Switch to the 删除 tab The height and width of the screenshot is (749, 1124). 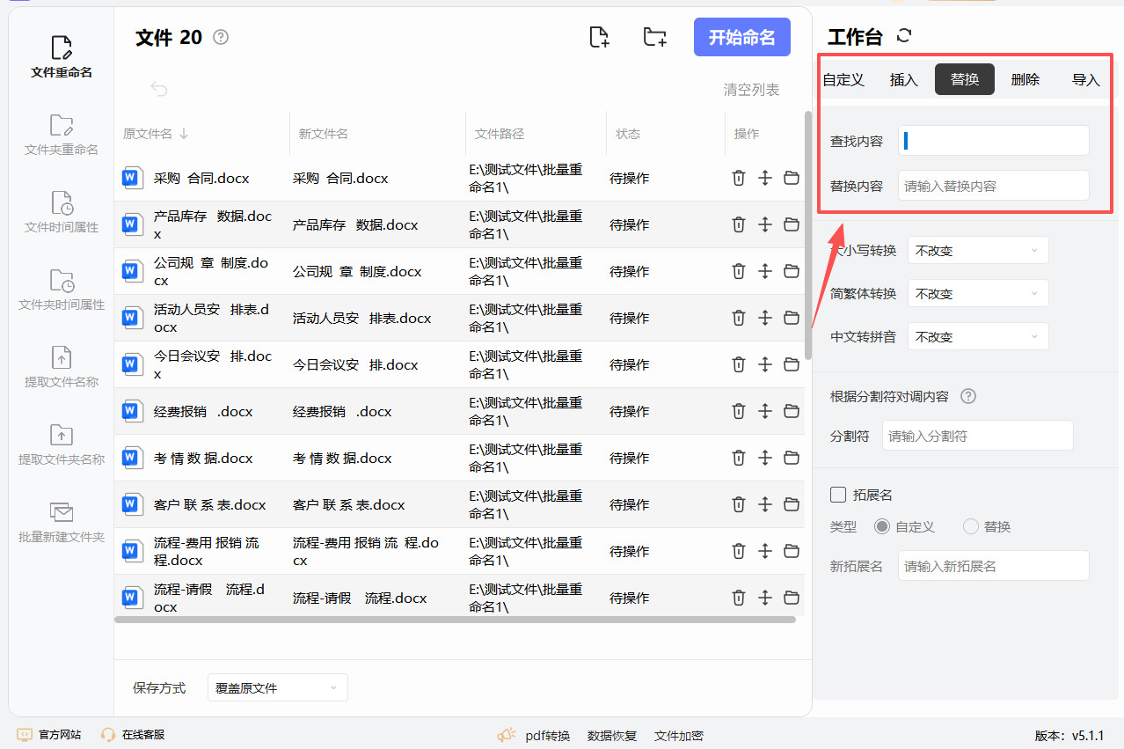pyautogui.click(x=1025, y=80)
